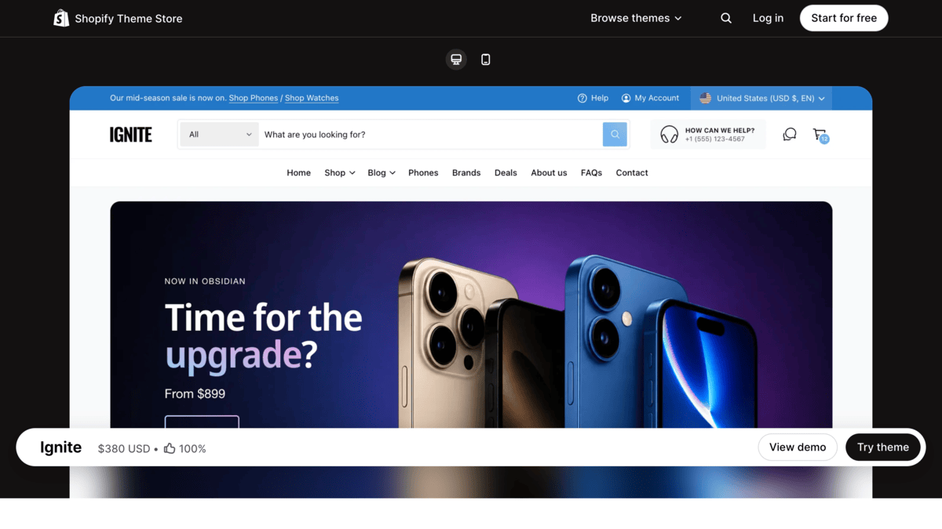Open country selector United States (USD $, EN)
The height and width of the screenshot is (529, 942).
(761, 98)
